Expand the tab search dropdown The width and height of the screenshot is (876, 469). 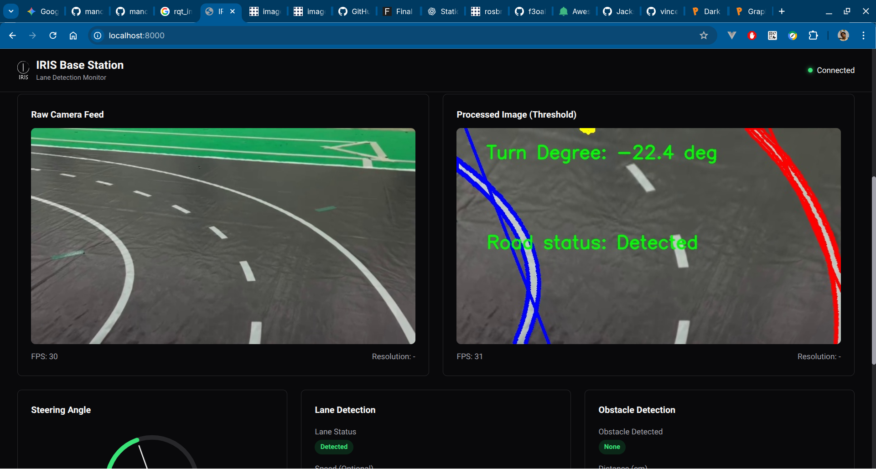coord(11,11)
